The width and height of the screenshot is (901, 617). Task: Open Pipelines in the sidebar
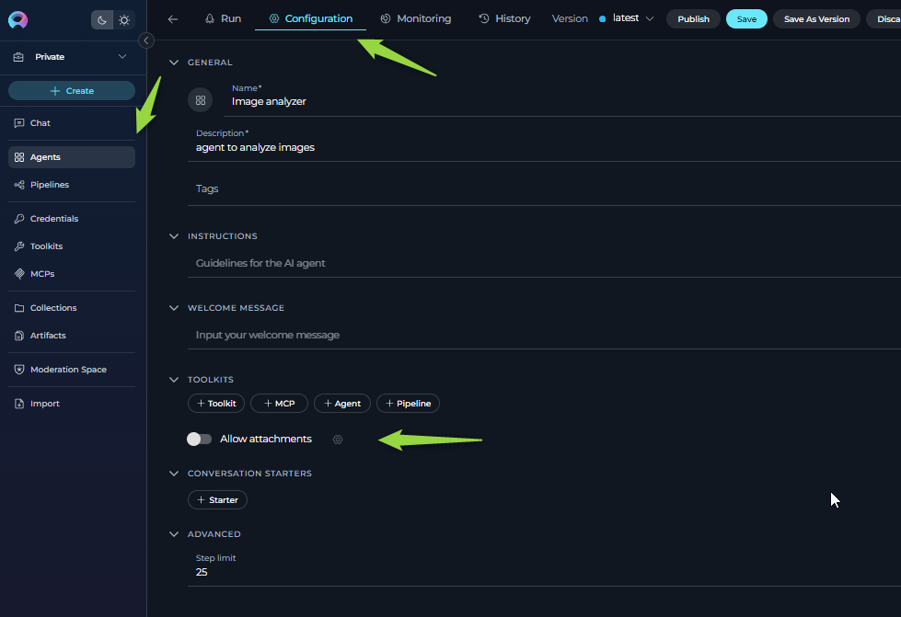(49, 185)
